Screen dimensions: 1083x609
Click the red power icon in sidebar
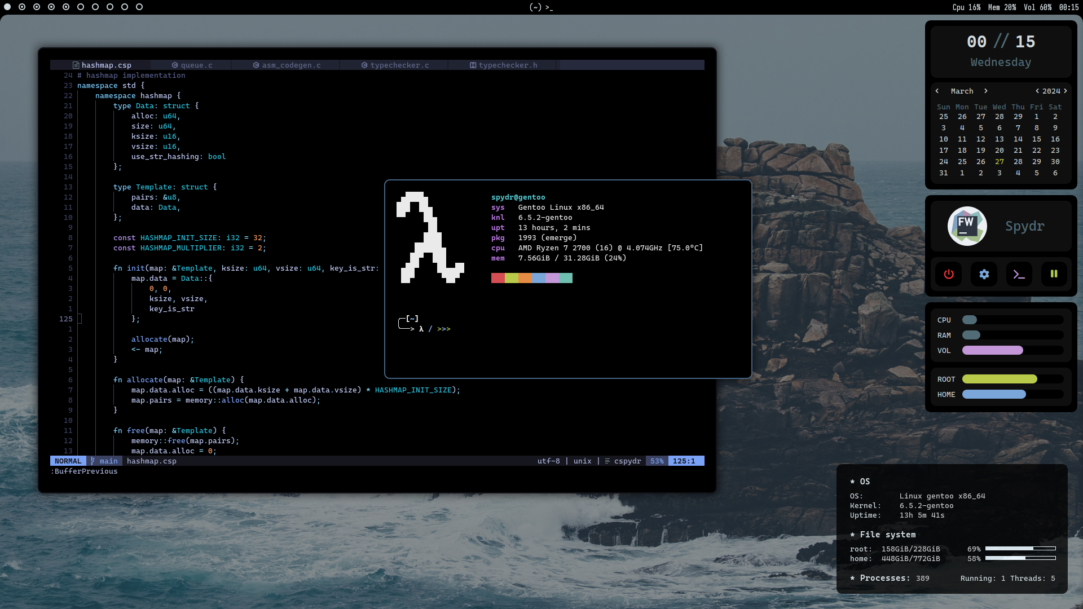point(949,274)
